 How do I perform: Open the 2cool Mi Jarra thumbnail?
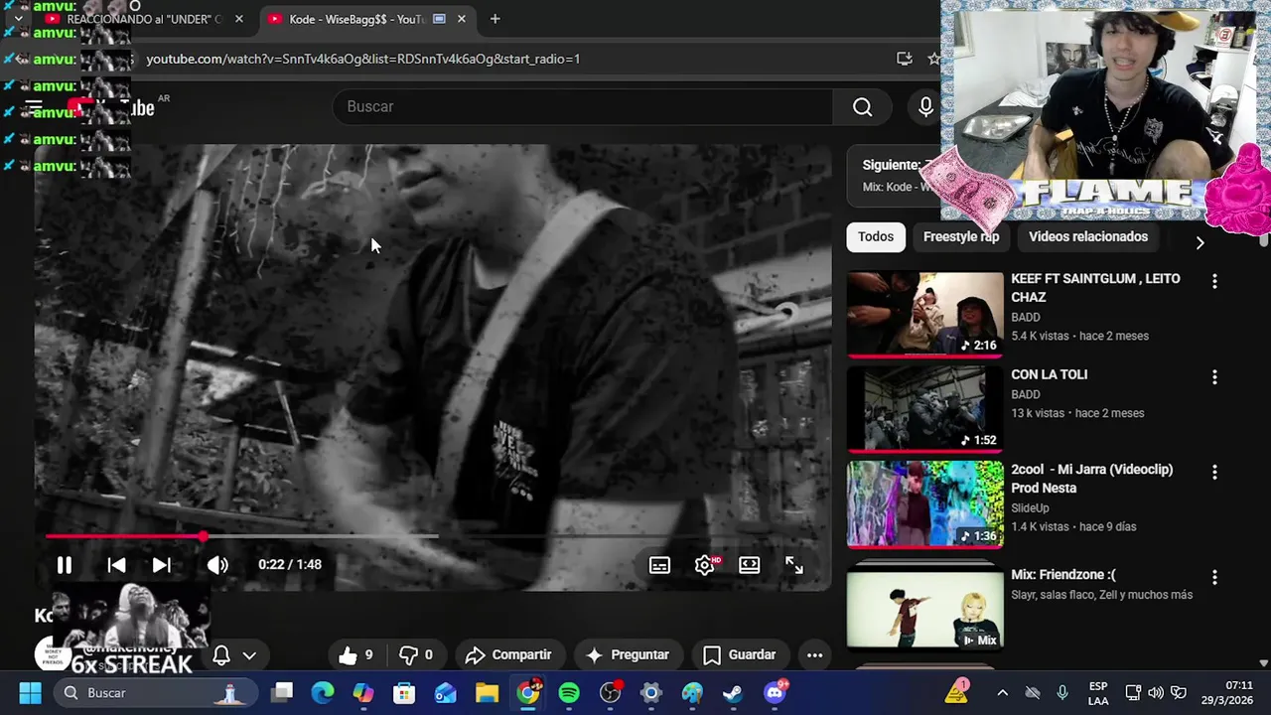point(924,503)
